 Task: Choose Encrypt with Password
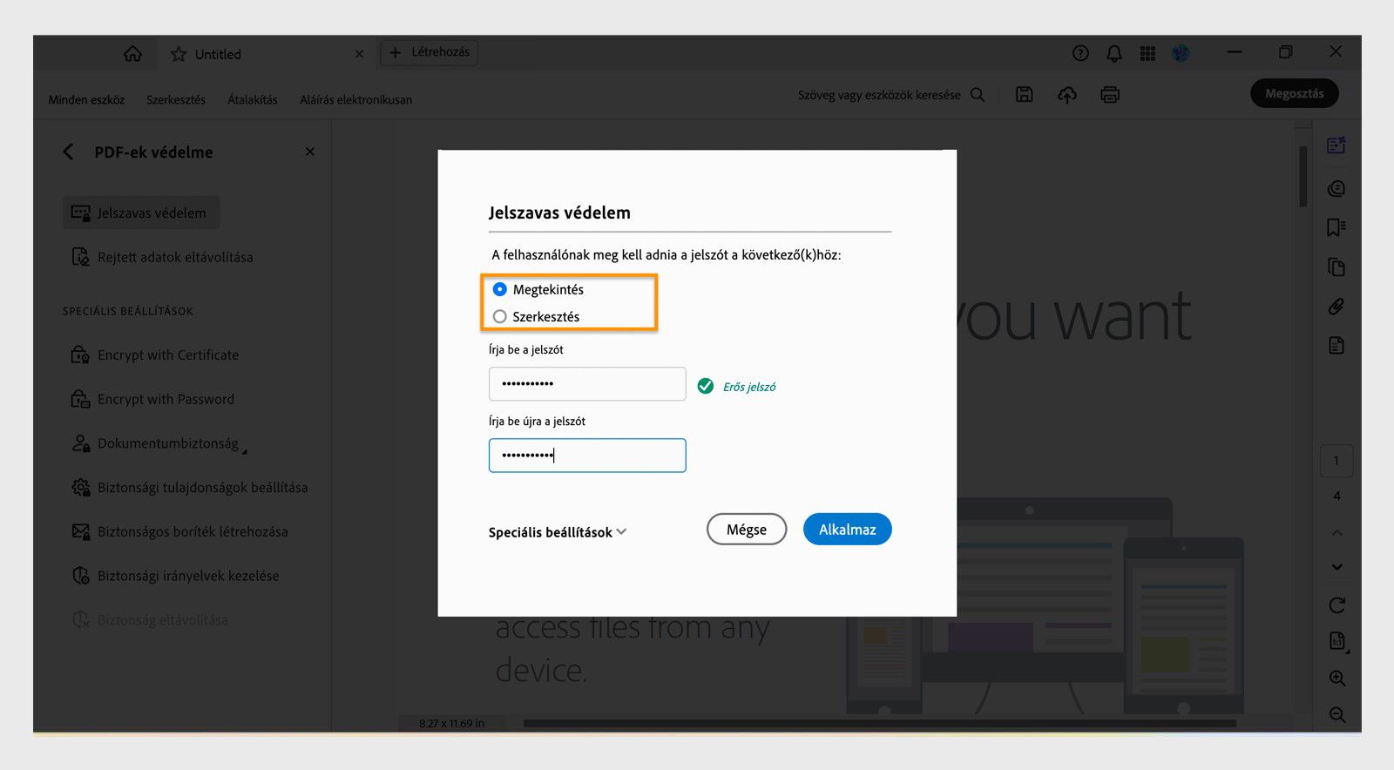click(152, 399)
